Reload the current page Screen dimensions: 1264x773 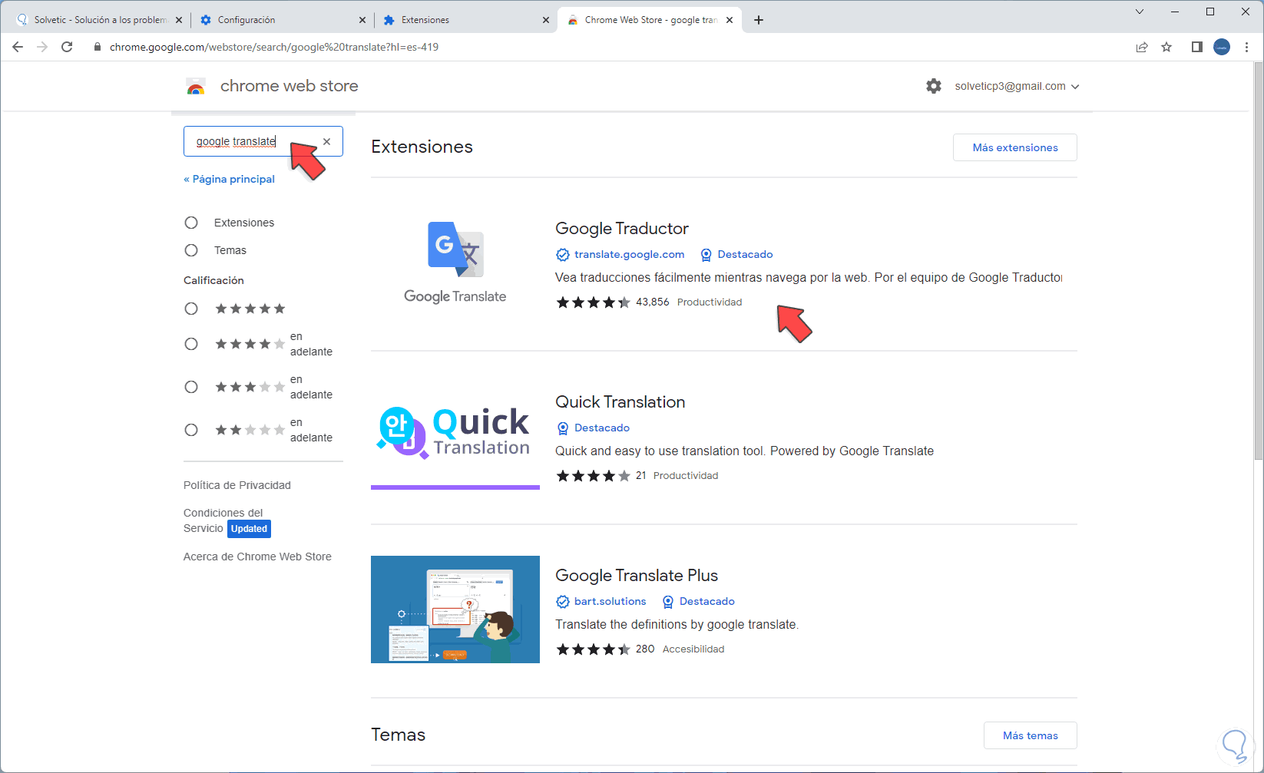tap(67, 47)
